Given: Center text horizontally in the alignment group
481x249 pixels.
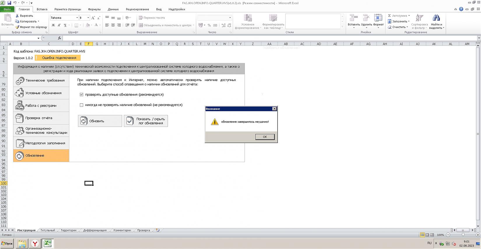Looking at the screenshot, I should 113,25.
